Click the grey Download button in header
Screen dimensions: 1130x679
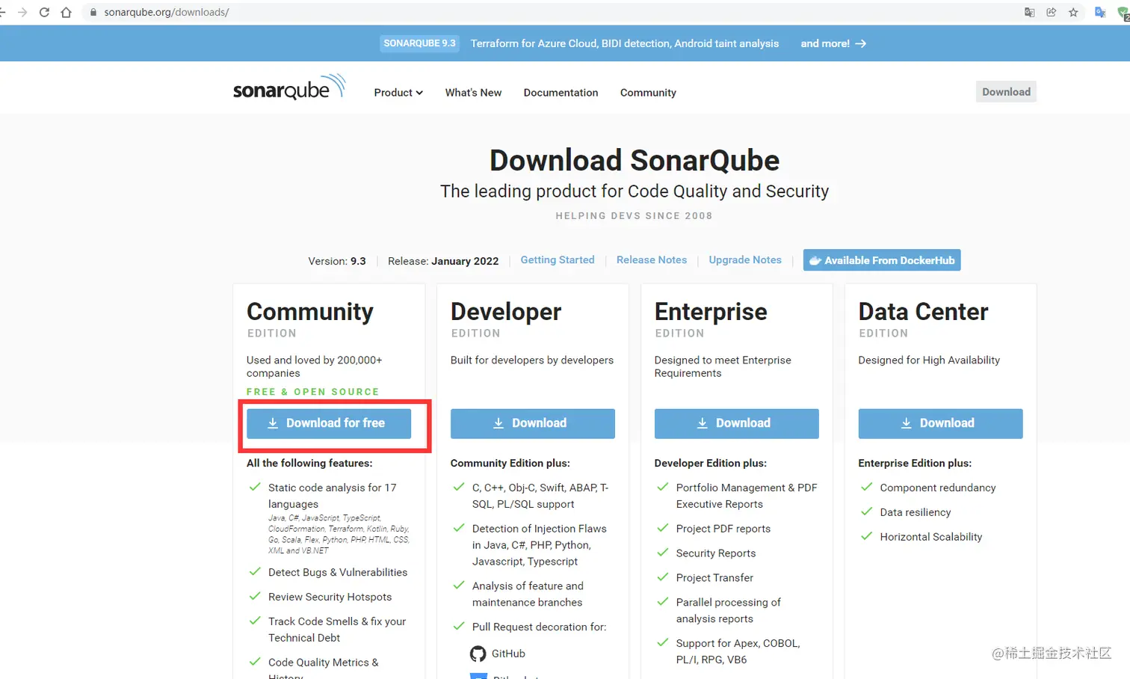pos(1006,92)
